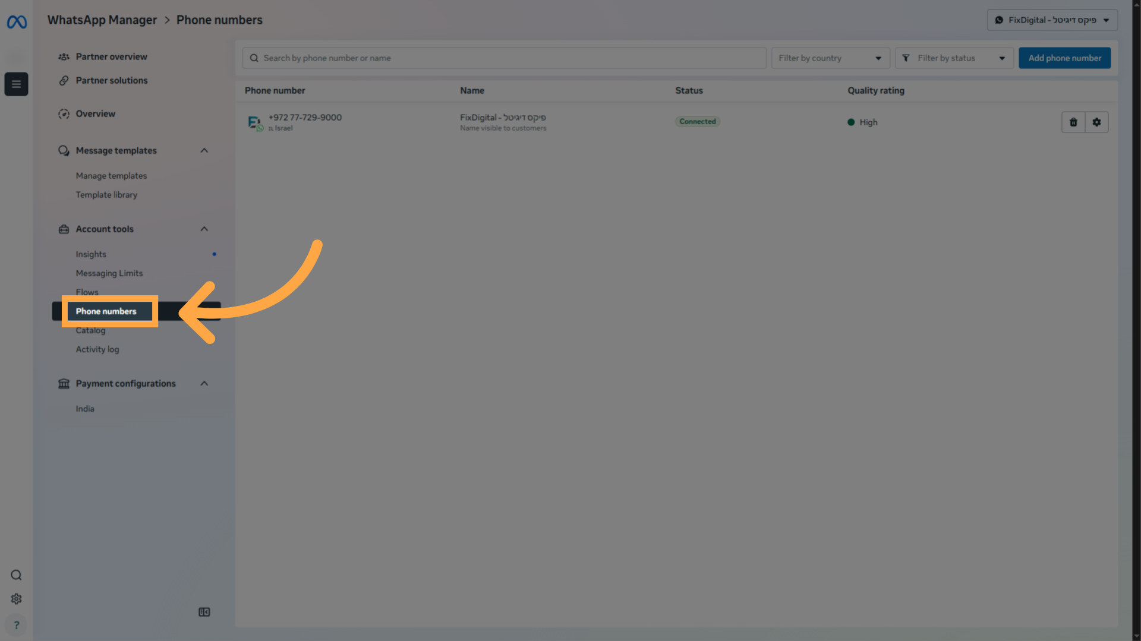Screen dimensions: 1141x641
Task: Toggle the sidebar collapse panel icon
Action: 204,612
